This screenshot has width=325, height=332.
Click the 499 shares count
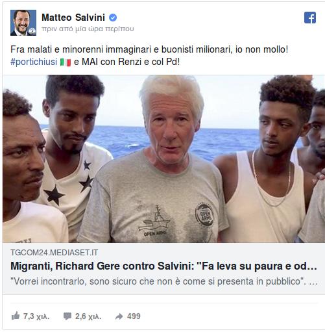[134, 316]
